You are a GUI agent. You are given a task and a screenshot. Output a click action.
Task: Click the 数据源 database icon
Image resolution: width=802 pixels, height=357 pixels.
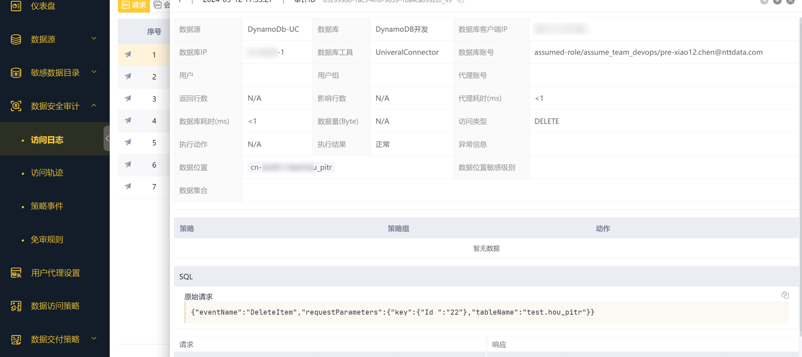(16, 39)
